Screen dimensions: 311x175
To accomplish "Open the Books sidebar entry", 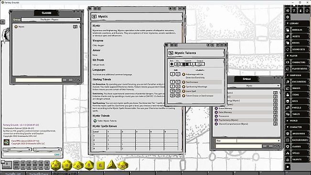I will 297,43.
